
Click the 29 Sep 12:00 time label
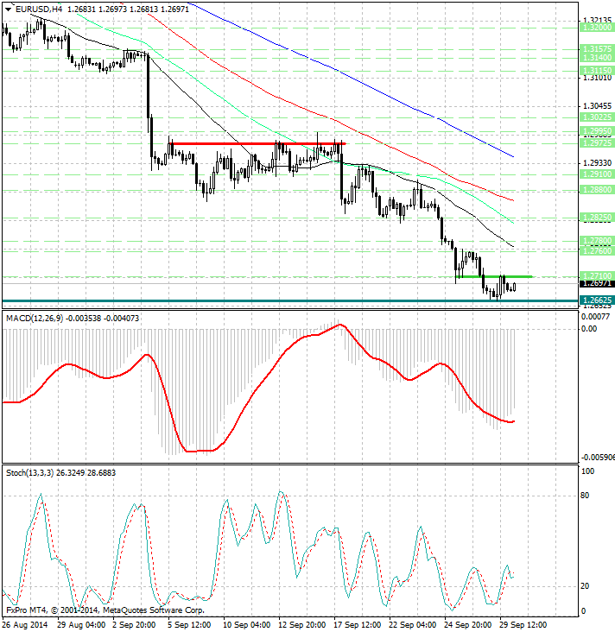tap(523, 625)
